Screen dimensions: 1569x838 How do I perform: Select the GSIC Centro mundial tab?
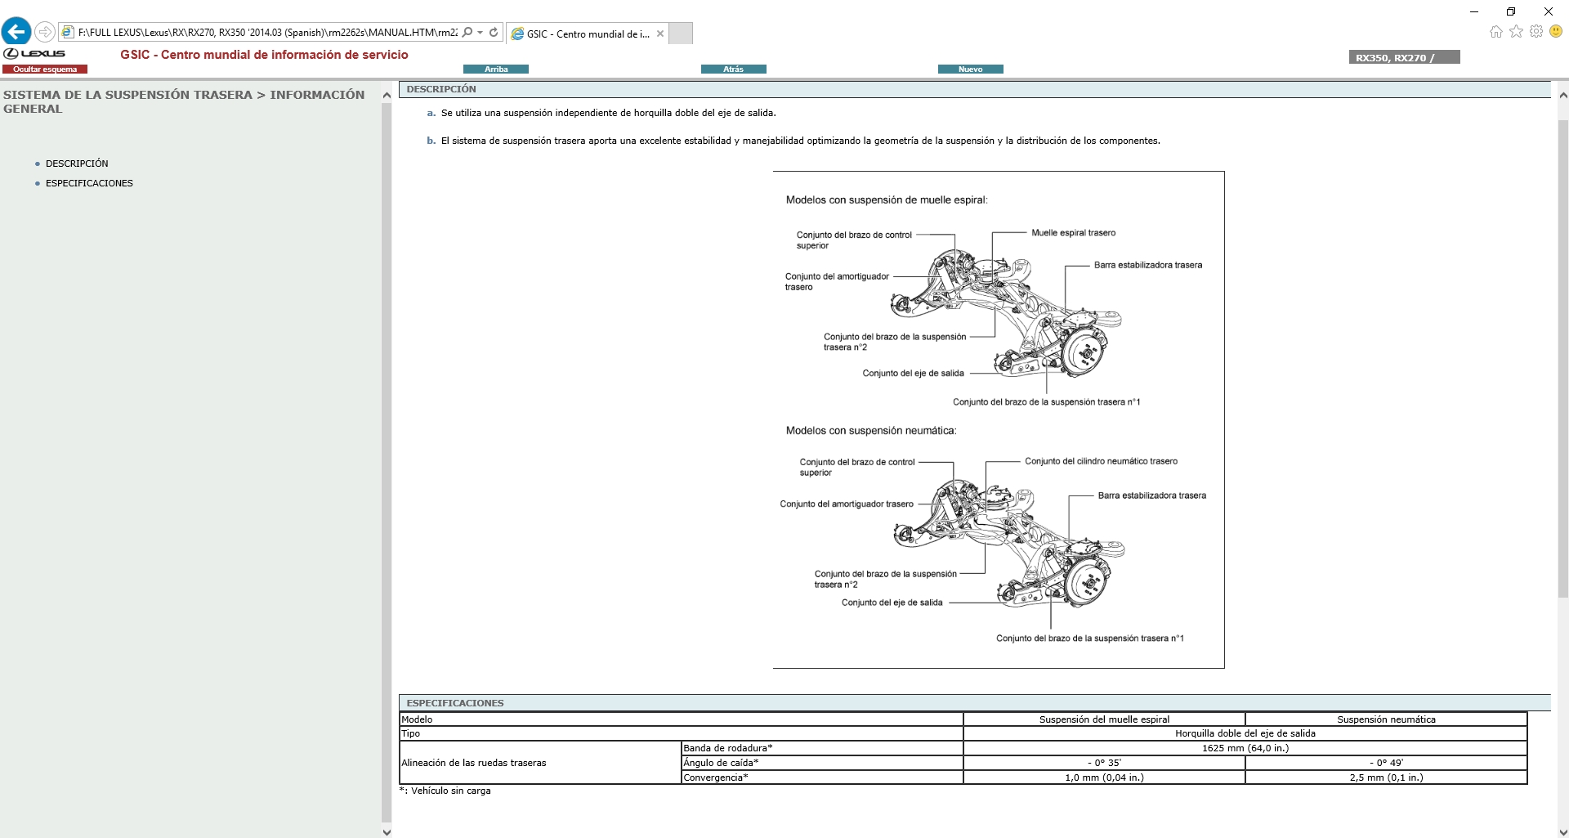584,34
